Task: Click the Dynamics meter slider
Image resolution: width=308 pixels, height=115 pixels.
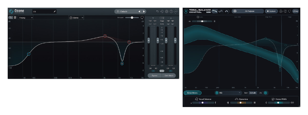Action: coord(241,103)
